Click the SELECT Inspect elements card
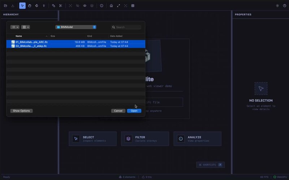The image size is (289, 180). coord(93,139)
